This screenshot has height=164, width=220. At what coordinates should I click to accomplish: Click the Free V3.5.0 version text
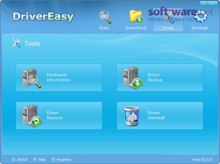pos(202,159)
